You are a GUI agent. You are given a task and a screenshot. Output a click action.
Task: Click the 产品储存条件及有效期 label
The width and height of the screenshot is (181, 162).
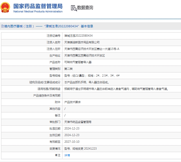click(47, 96)
